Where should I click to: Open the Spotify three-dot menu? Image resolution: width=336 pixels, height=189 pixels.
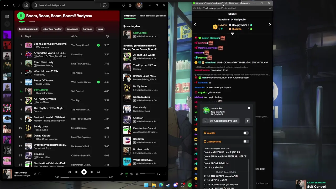5,5
